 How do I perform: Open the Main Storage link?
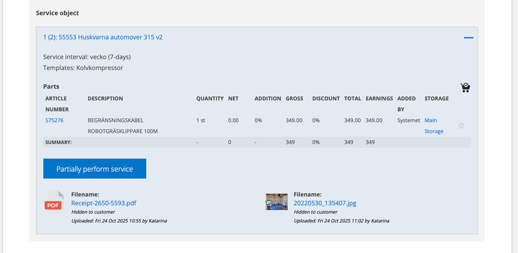[x=433, y=126]
